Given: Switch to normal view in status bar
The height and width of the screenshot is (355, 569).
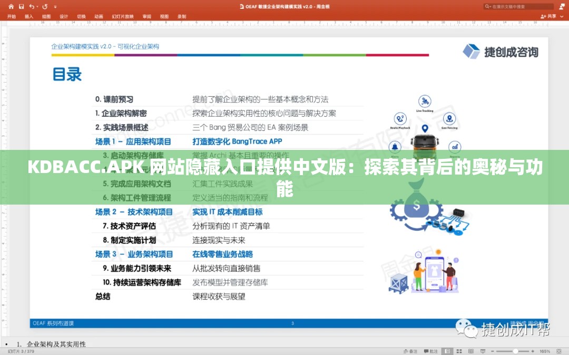Looking at the screenshot, I should [x=447, y=351].
